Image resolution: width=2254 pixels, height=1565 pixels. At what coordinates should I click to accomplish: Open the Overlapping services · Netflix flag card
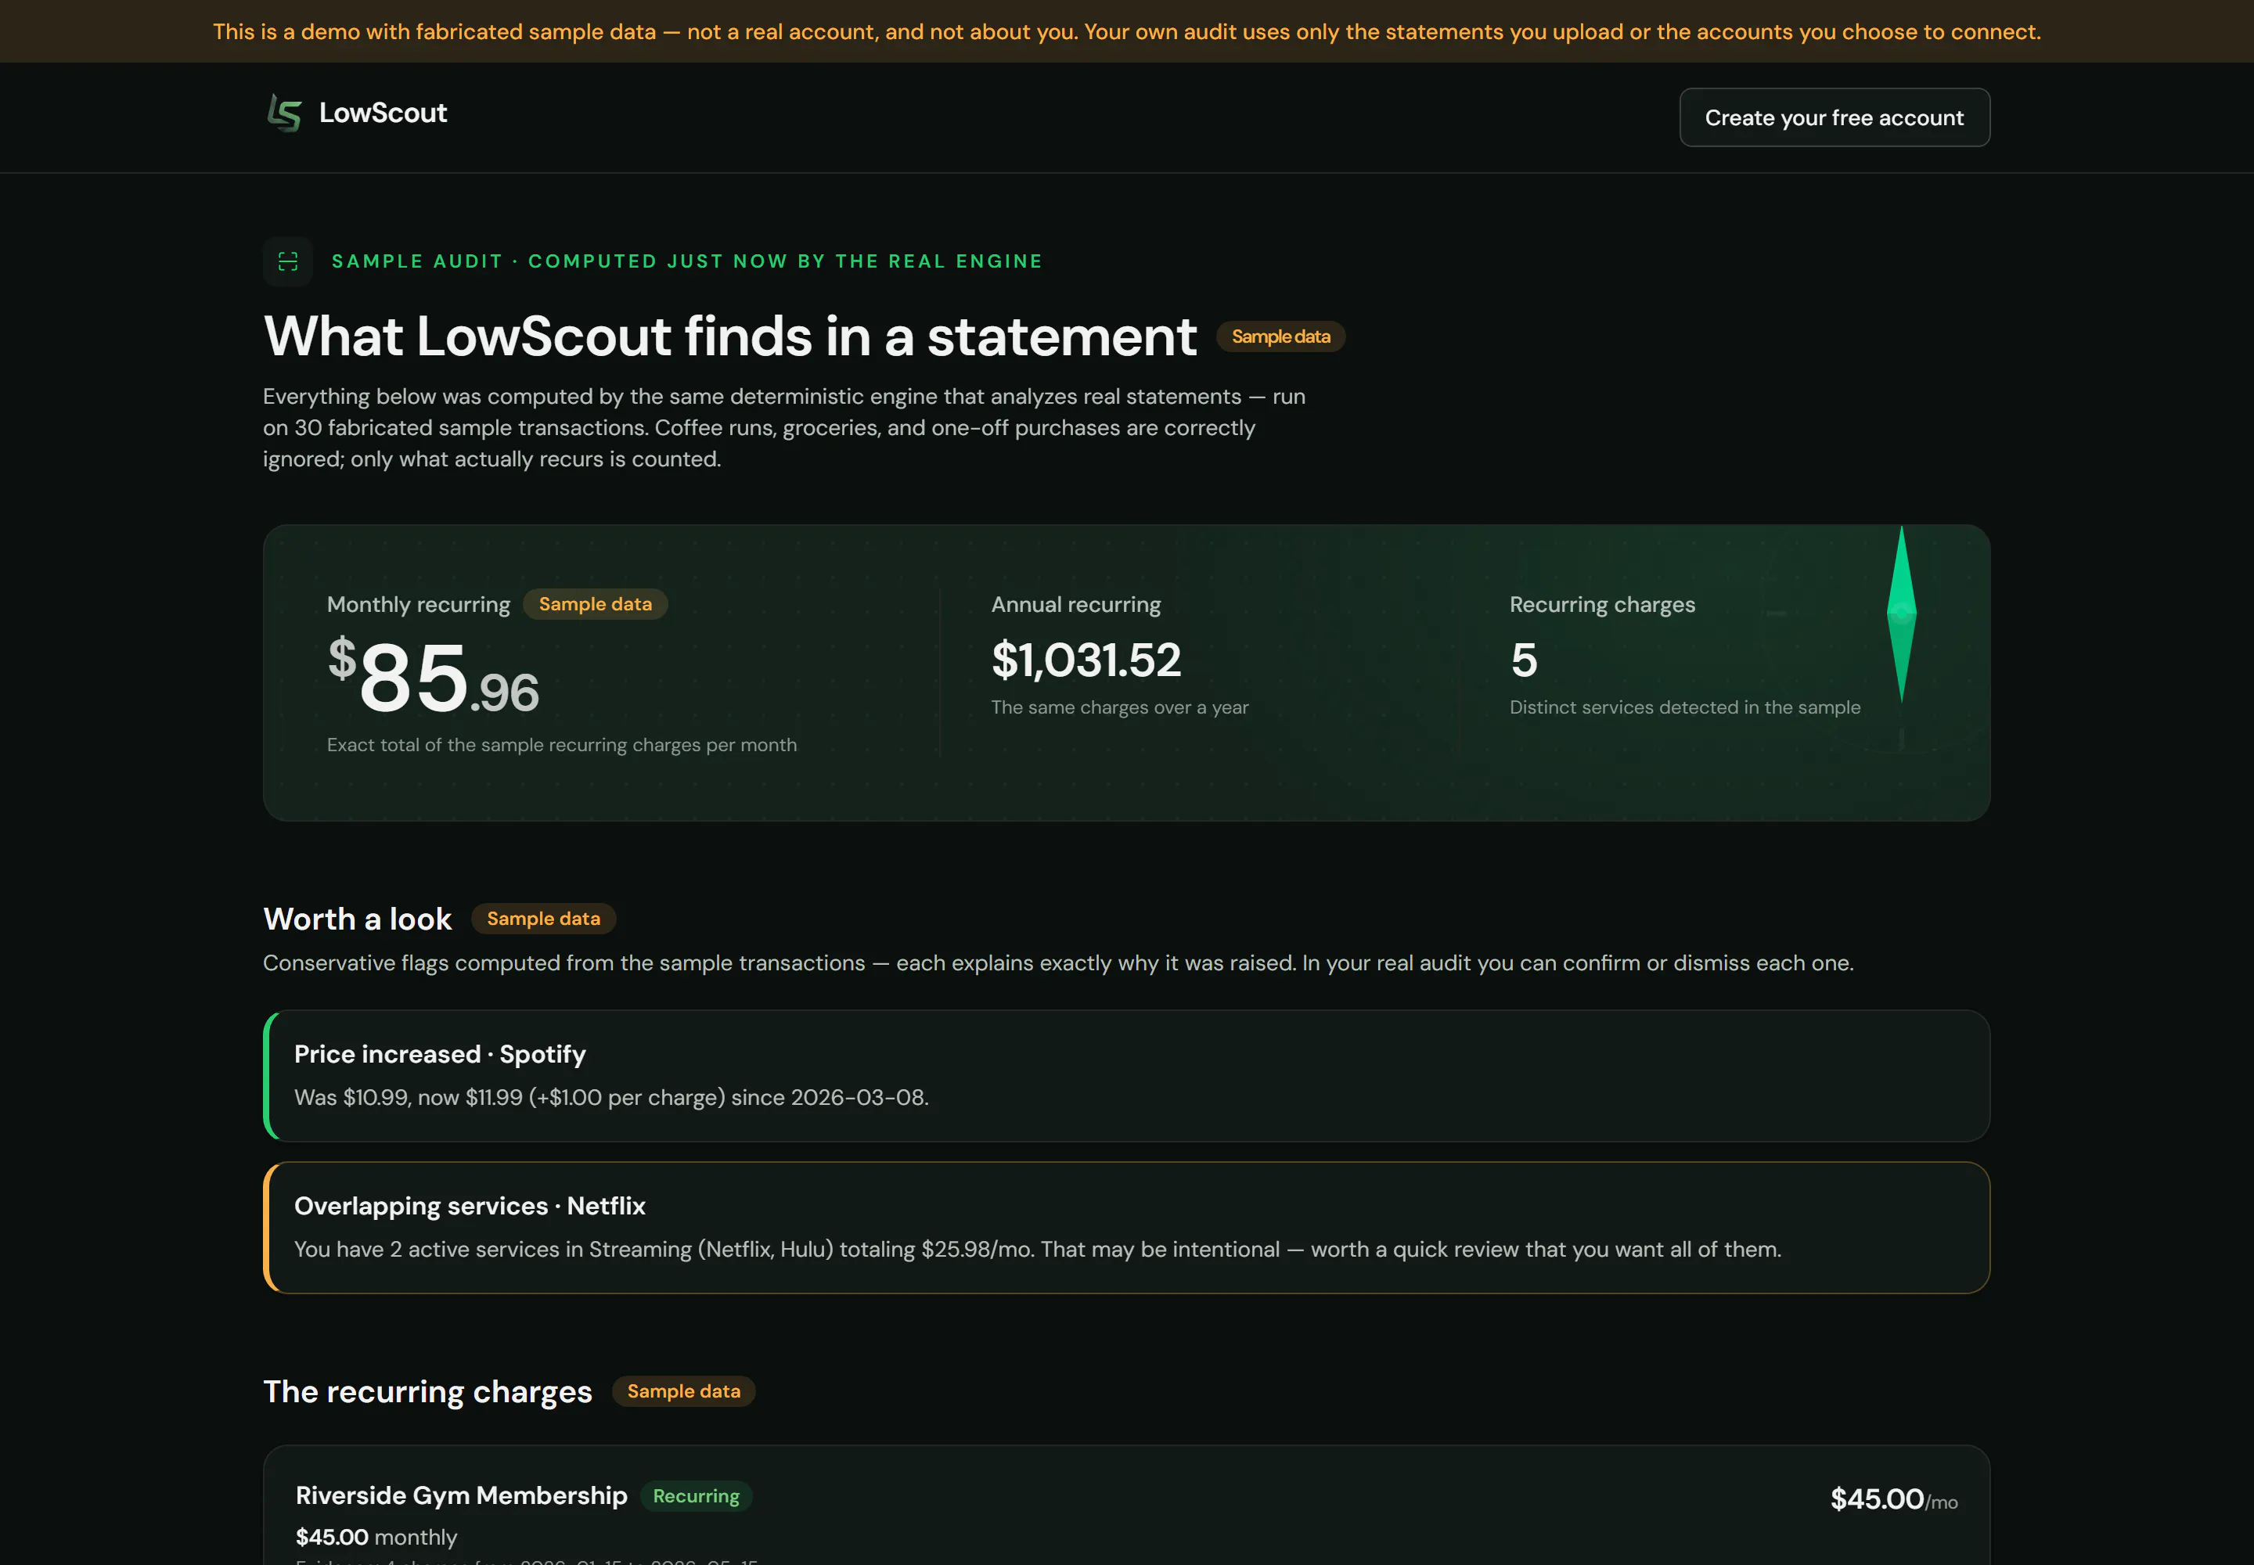click(x=1126, y=1228)
